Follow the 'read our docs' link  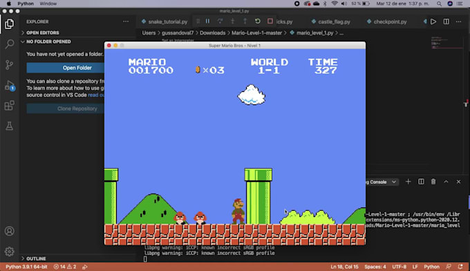pos(96,95)
